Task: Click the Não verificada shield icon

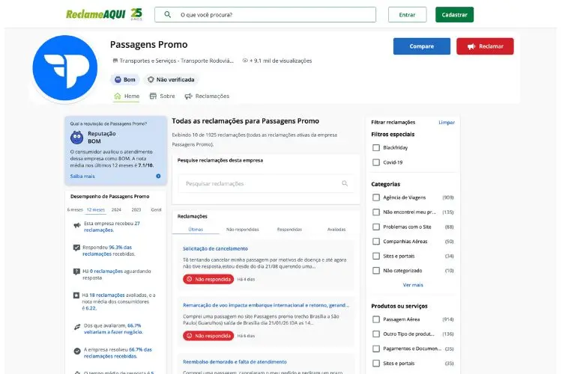Action: tap(151, 79)
